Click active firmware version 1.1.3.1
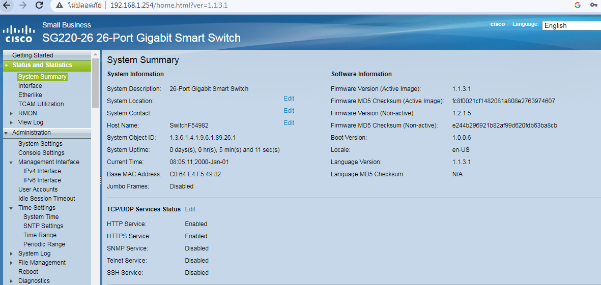601x285 pixels. click(x=462, y=89)
